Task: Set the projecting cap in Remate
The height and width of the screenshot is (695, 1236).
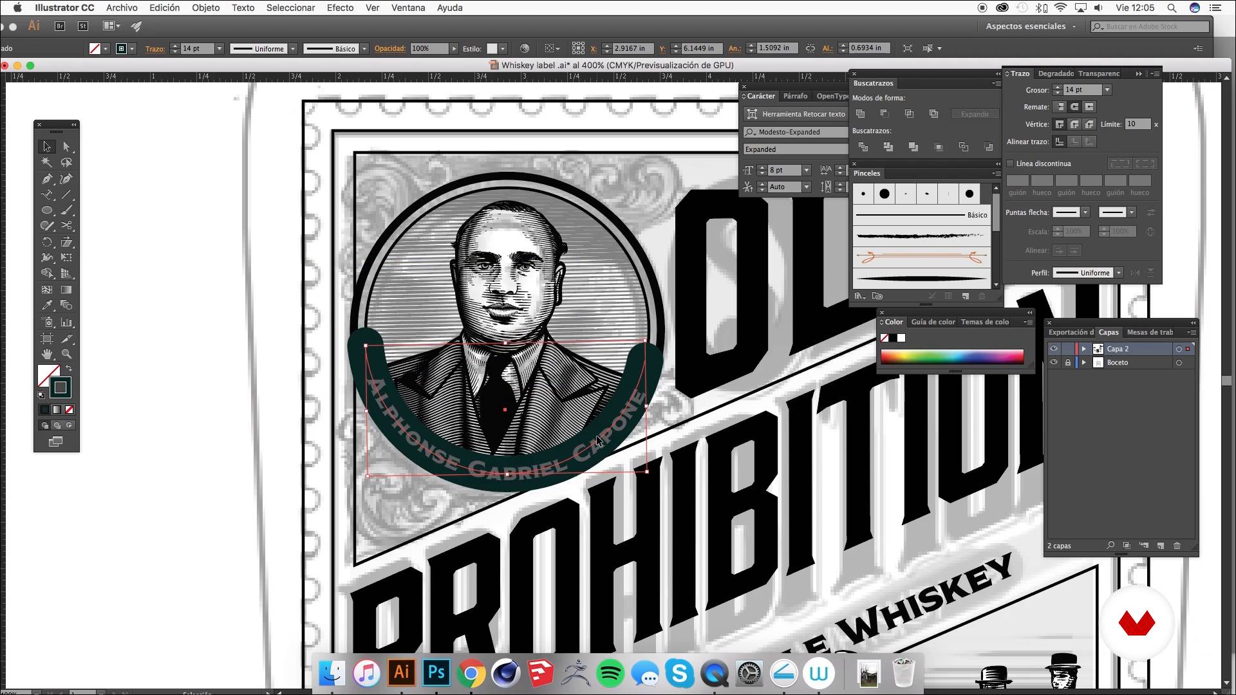Action: [x=1089, y=107]
